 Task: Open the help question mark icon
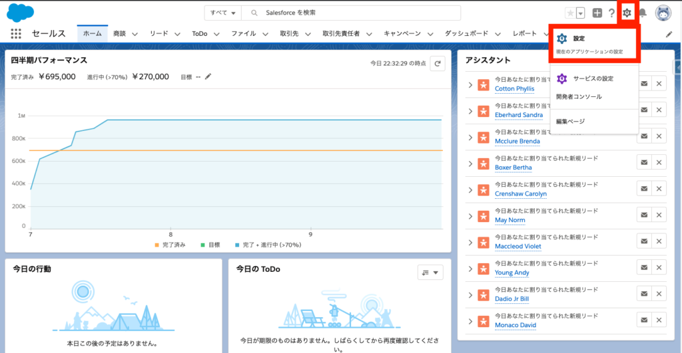(611, 13)
